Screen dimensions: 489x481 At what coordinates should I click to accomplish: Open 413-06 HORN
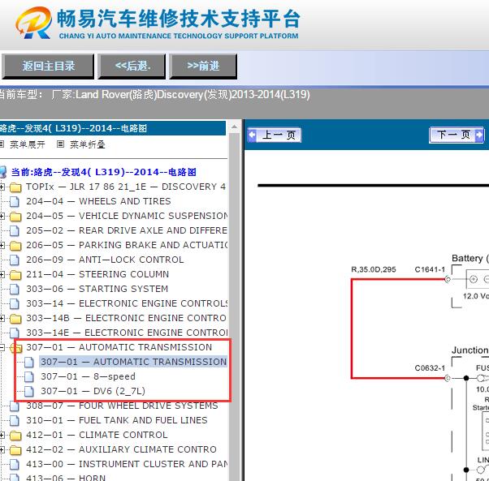[66, 477]
